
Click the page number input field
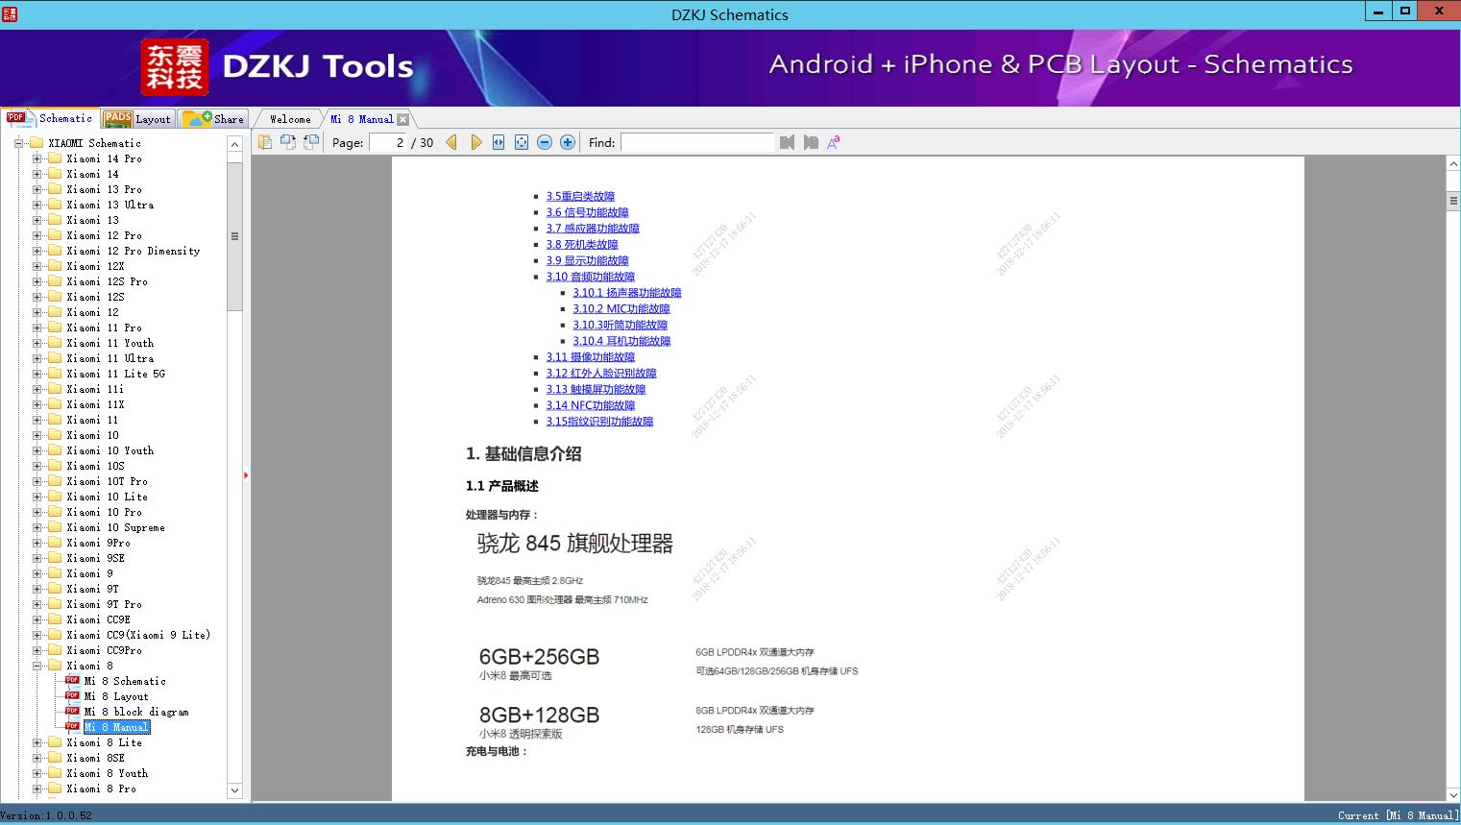(x=388, y=142)
